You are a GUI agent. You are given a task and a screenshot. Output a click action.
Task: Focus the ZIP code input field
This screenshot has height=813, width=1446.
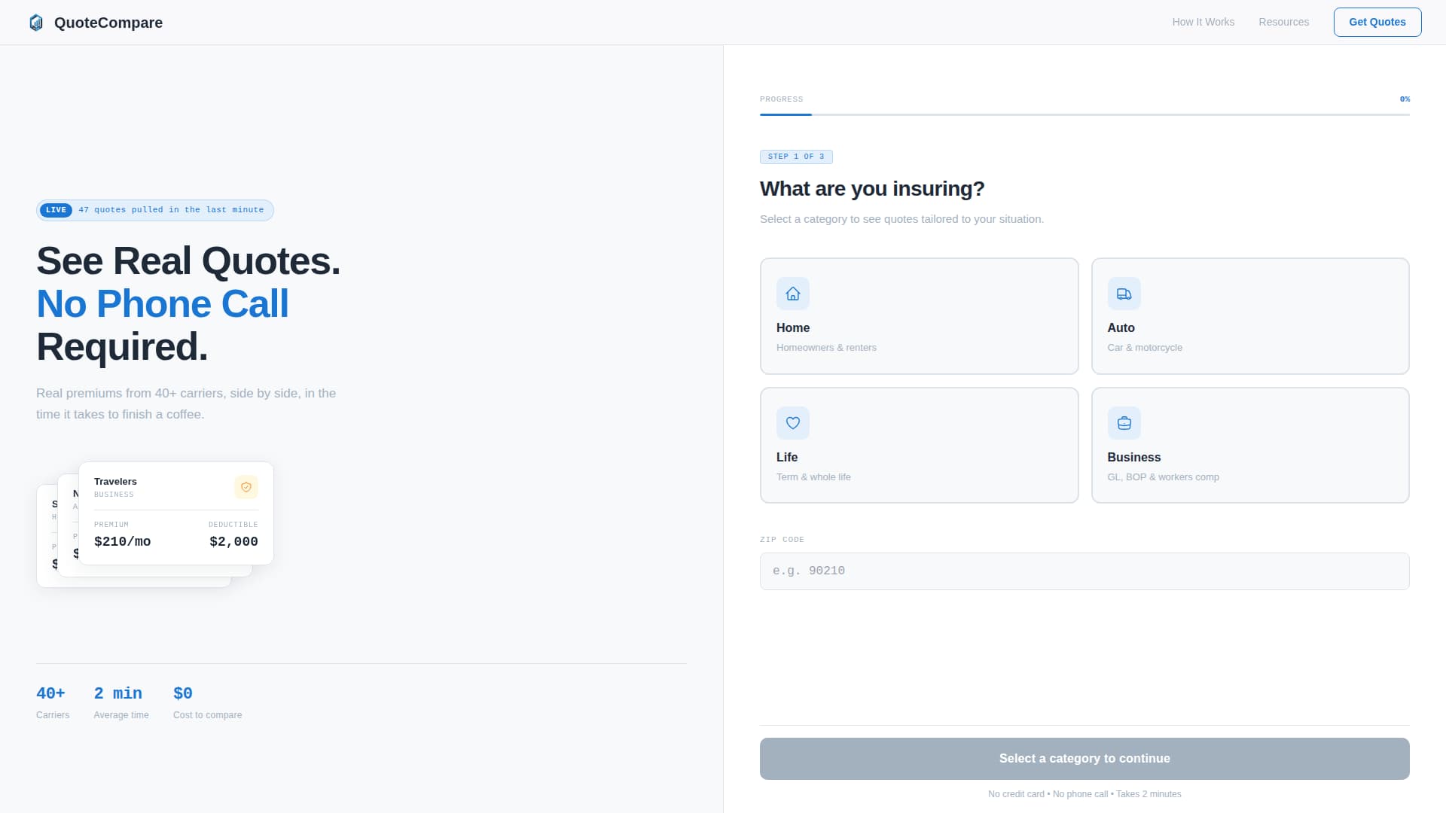[x=1084, y=571]
